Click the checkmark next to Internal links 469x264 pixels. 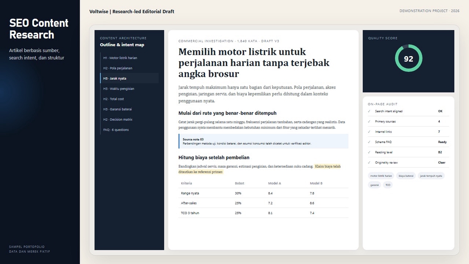pos(369,132)
